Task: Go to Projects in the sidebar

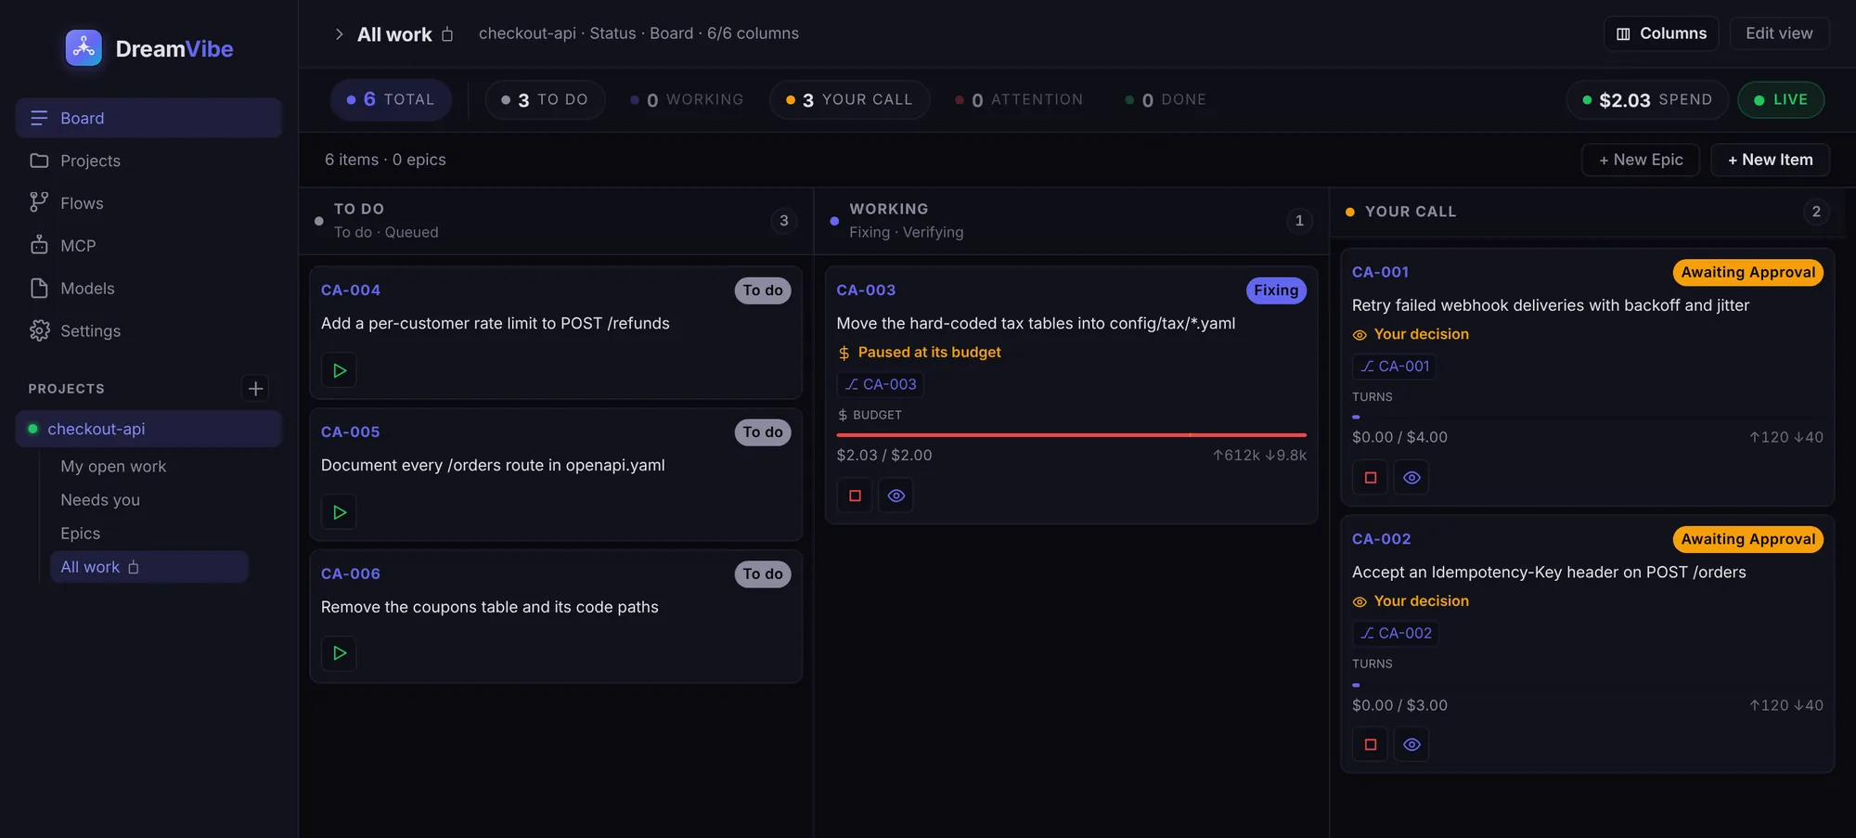Action: click(148, 161)
